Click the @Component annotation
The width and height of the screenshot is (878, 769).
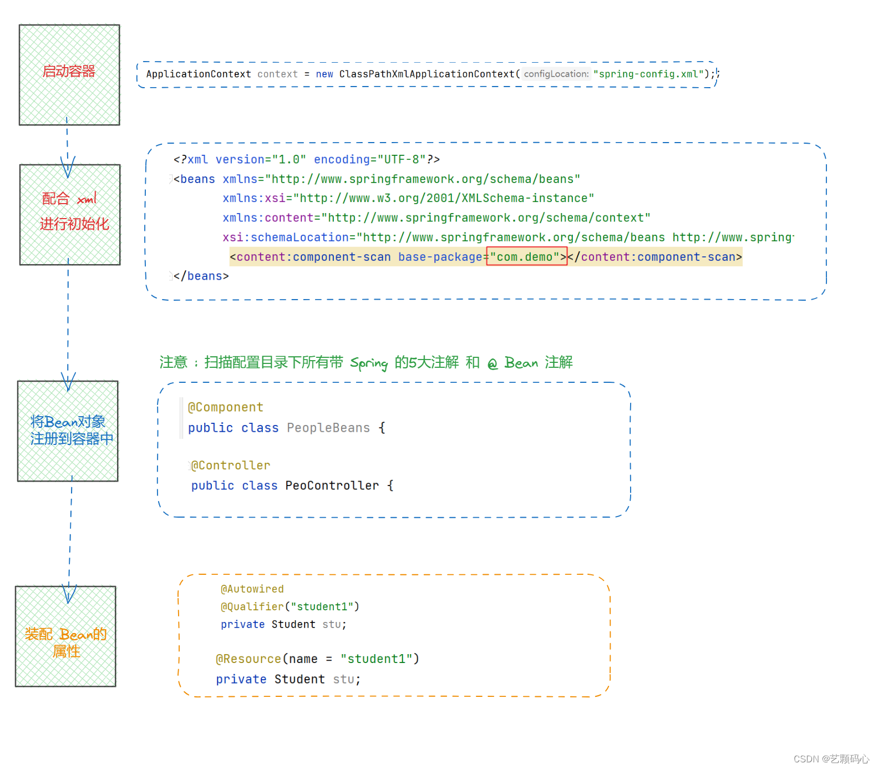click(226, 407)
